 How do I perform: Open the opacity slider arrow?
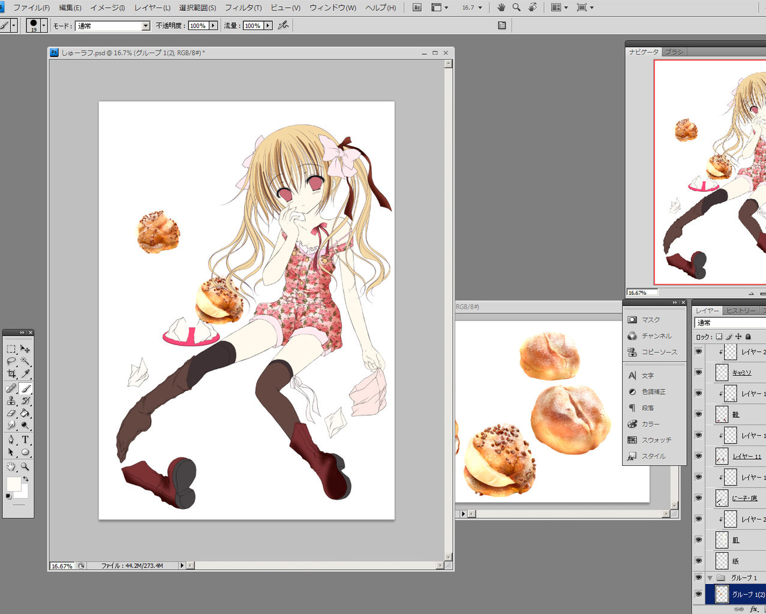coord(213,26)
